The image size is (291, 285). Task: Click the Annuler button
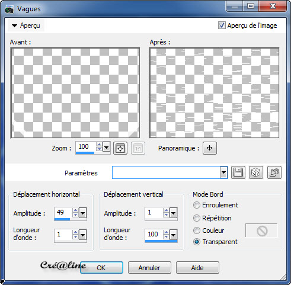(x=149, y=268)
